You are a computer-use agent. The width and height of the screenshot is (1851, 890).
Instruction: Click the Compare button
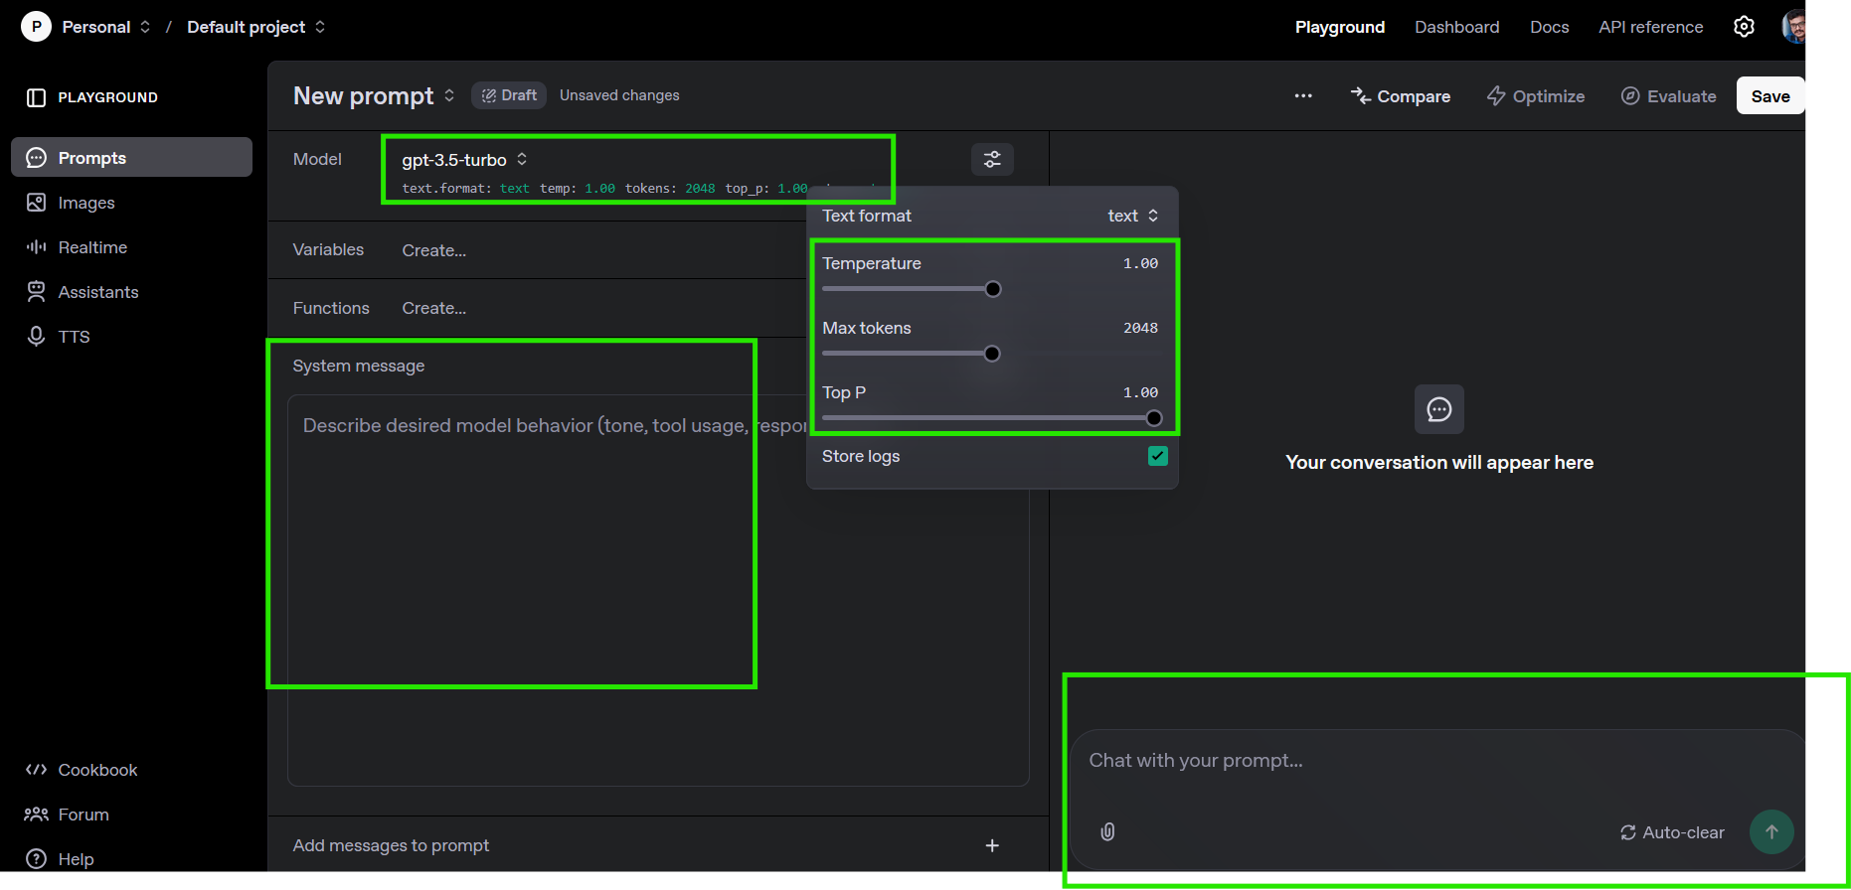1400,96
